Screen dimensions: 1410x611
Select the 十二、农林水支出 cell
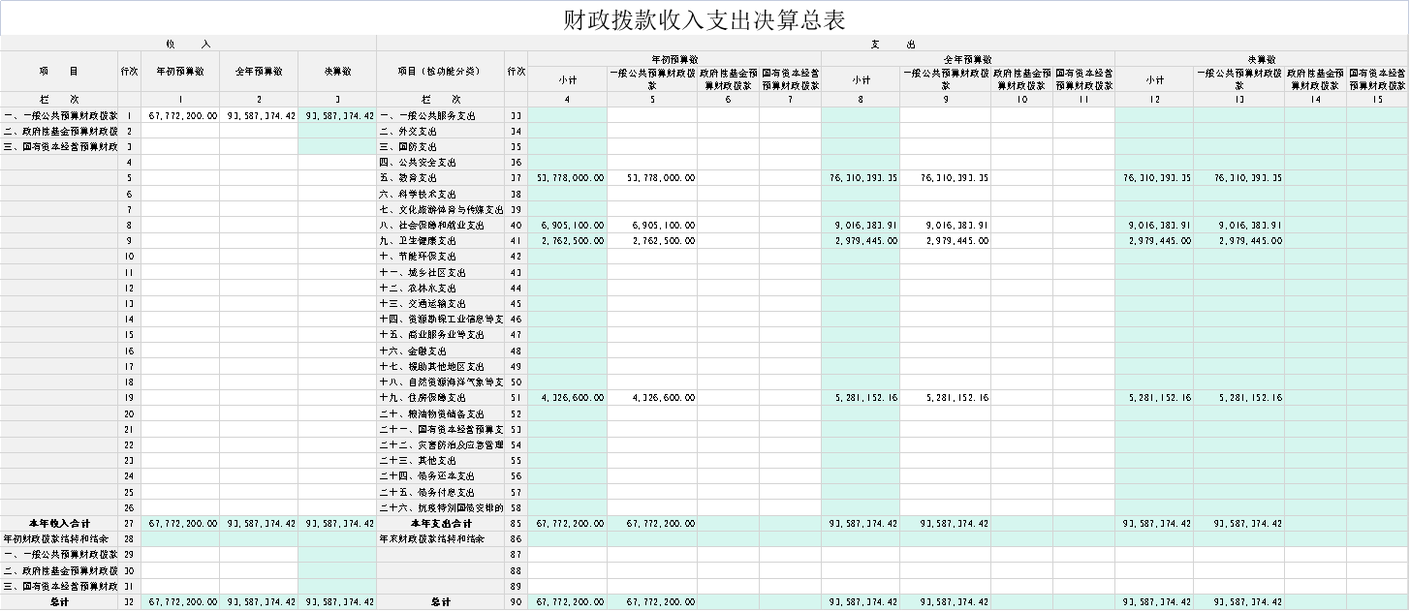point(440,288)
